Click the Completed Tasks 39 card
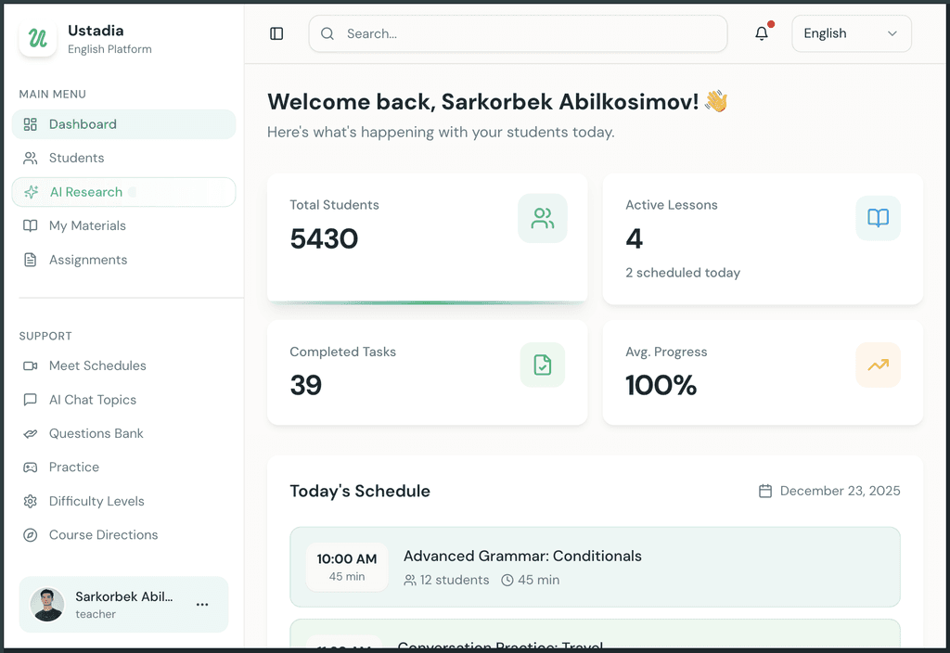 tap(427, 373)
